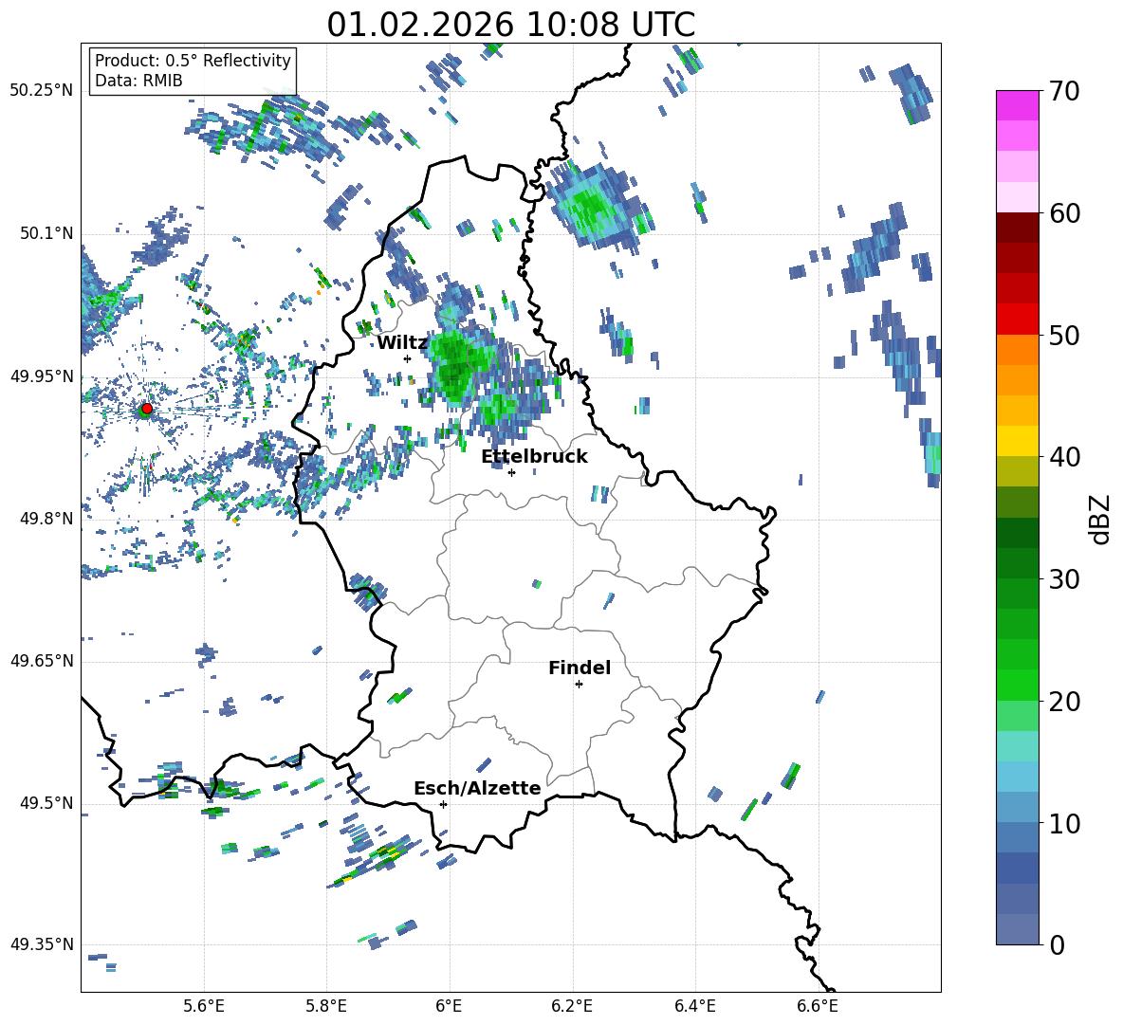Image resolution: width=1123 pixels, height=1025 pixels.
Task: Click the red radar site marker
Action: coord(146,409)
